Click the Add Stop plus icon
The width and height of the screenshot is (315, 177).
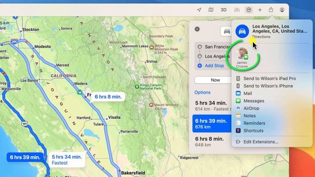tap(199, 65)
